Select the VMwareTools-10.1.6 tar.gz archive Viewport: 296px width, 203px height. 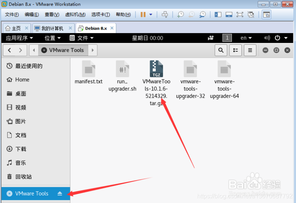pos(156,83)
